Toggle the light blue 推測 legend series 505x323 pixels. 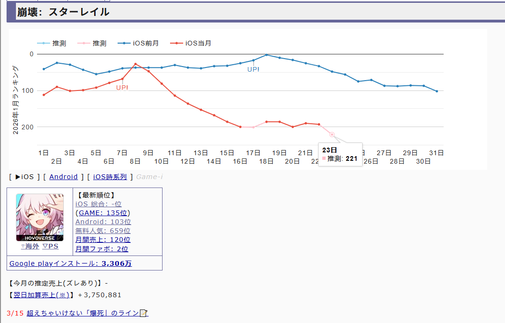(52, 43)
